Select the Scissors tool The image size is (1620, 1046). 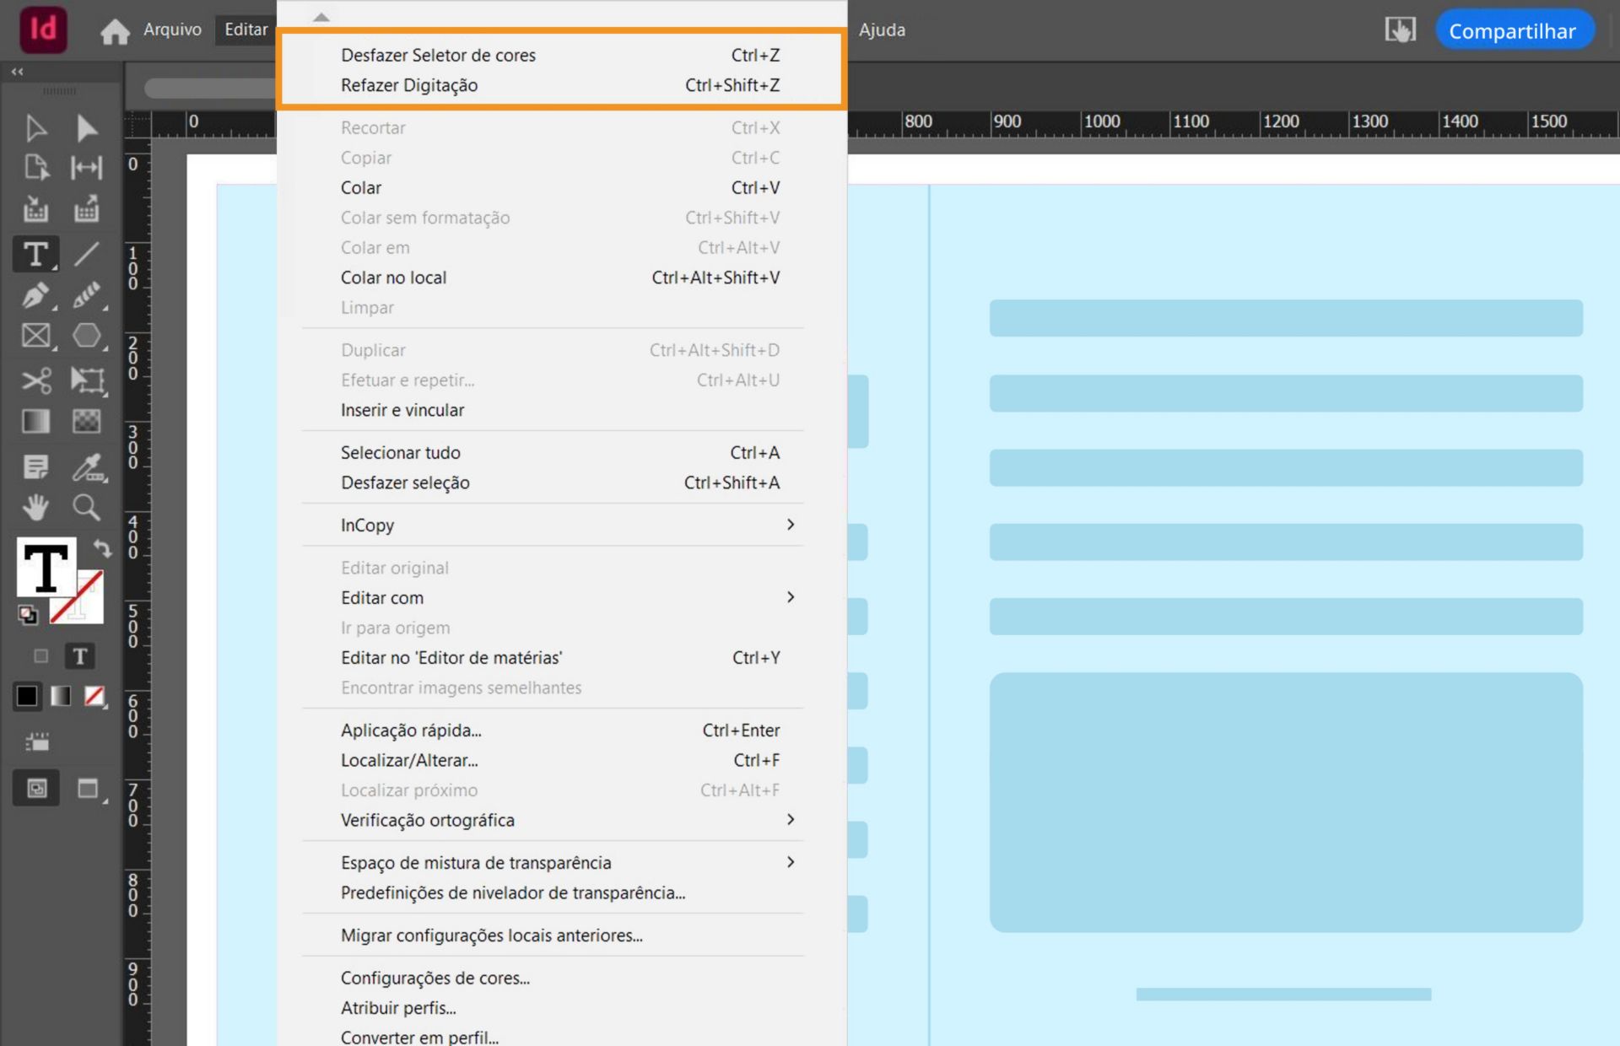35,380
